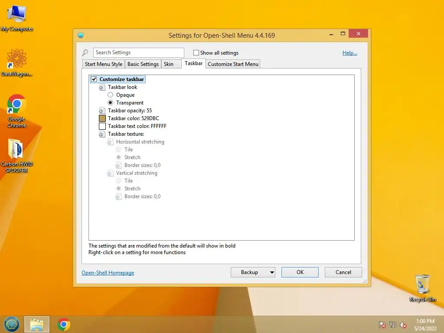Click icon beside Border sizes under Horizontal stretching
The image size is (444, 333).
tap(118, 165)
